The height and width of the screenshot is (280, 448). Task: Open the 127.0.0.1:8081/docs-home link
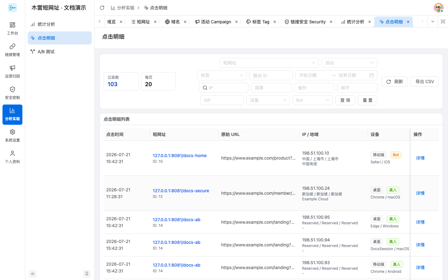[180, 156]
